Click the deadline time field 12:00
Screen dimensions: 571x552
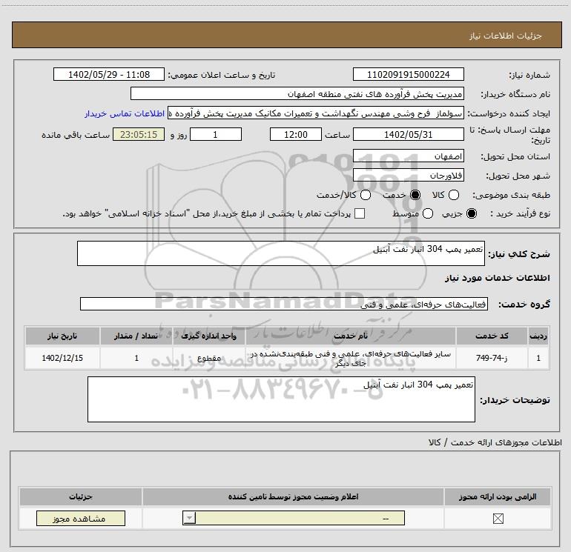[296, 134]
